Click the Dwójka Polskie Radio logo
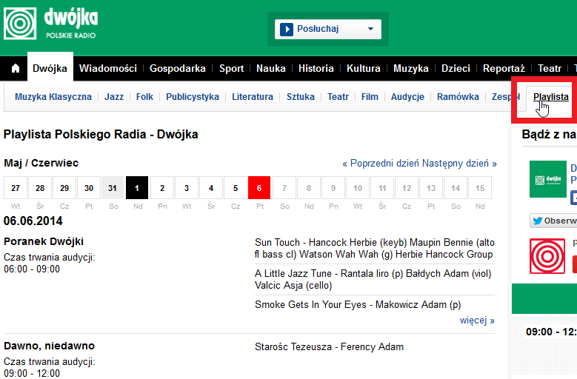This screenshot has height=379, width=577. coord(51,24)
